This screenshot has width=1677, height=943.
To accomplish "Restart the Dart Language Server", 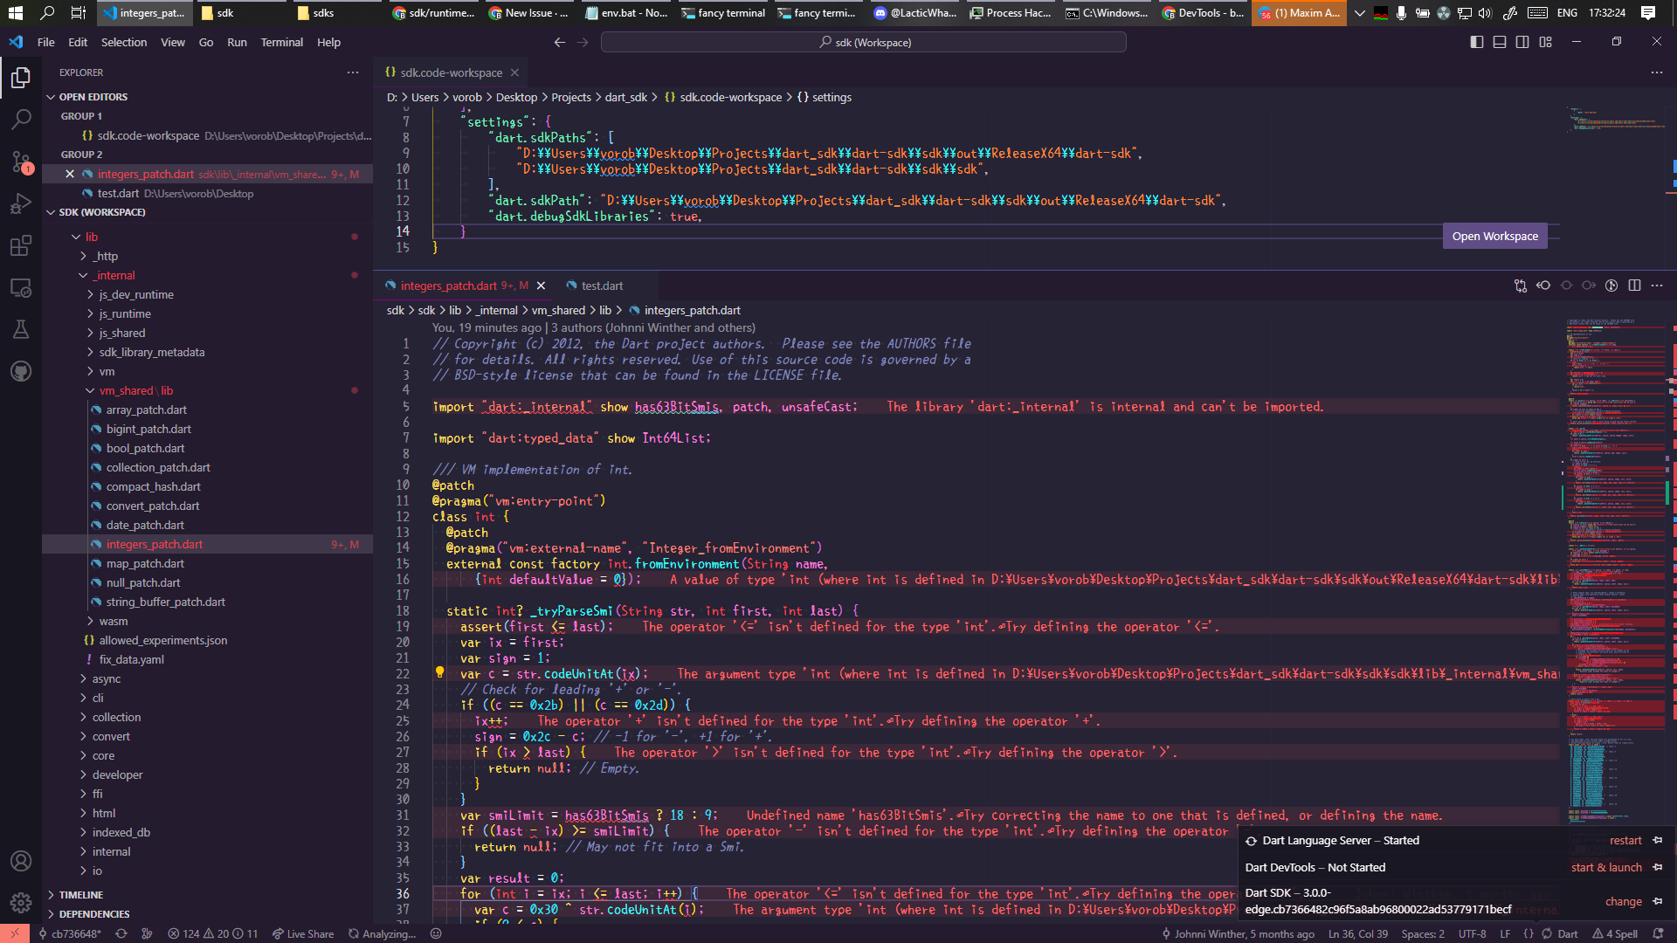I will [x=1625, y=840].
